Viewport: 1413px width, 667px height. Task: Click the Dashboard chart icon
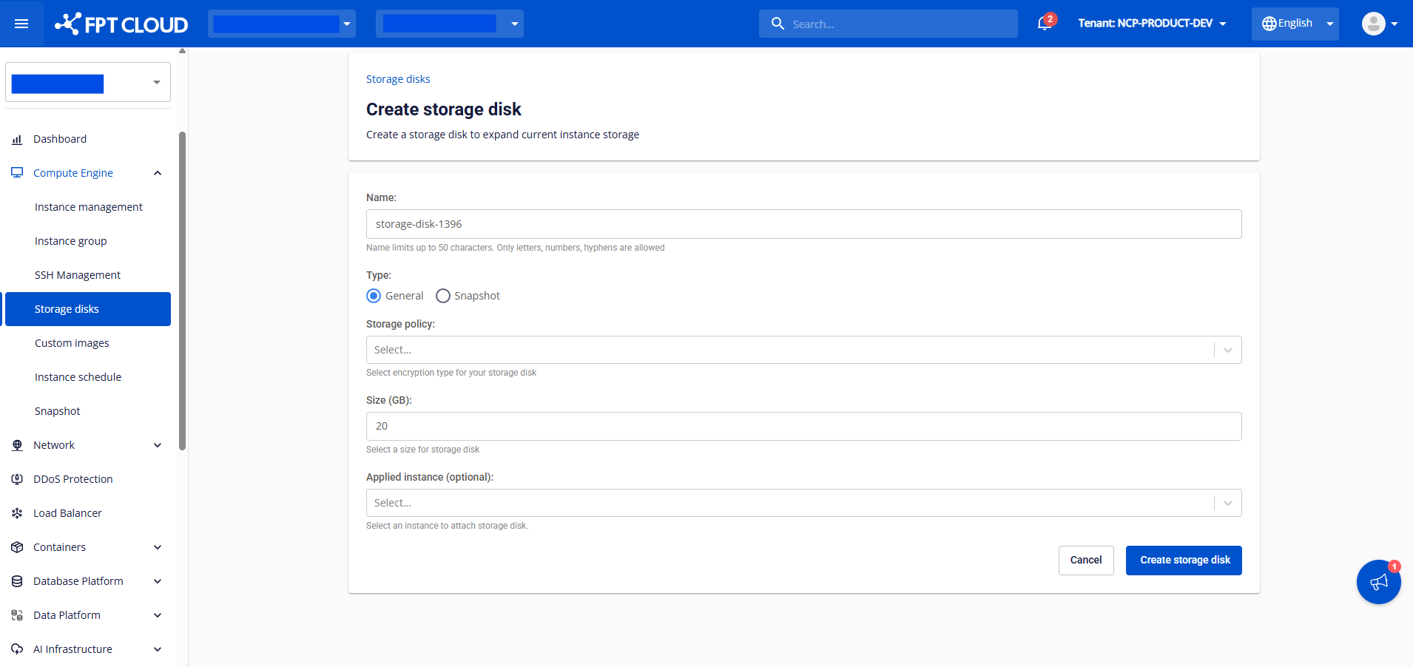(x=17, y=139)
